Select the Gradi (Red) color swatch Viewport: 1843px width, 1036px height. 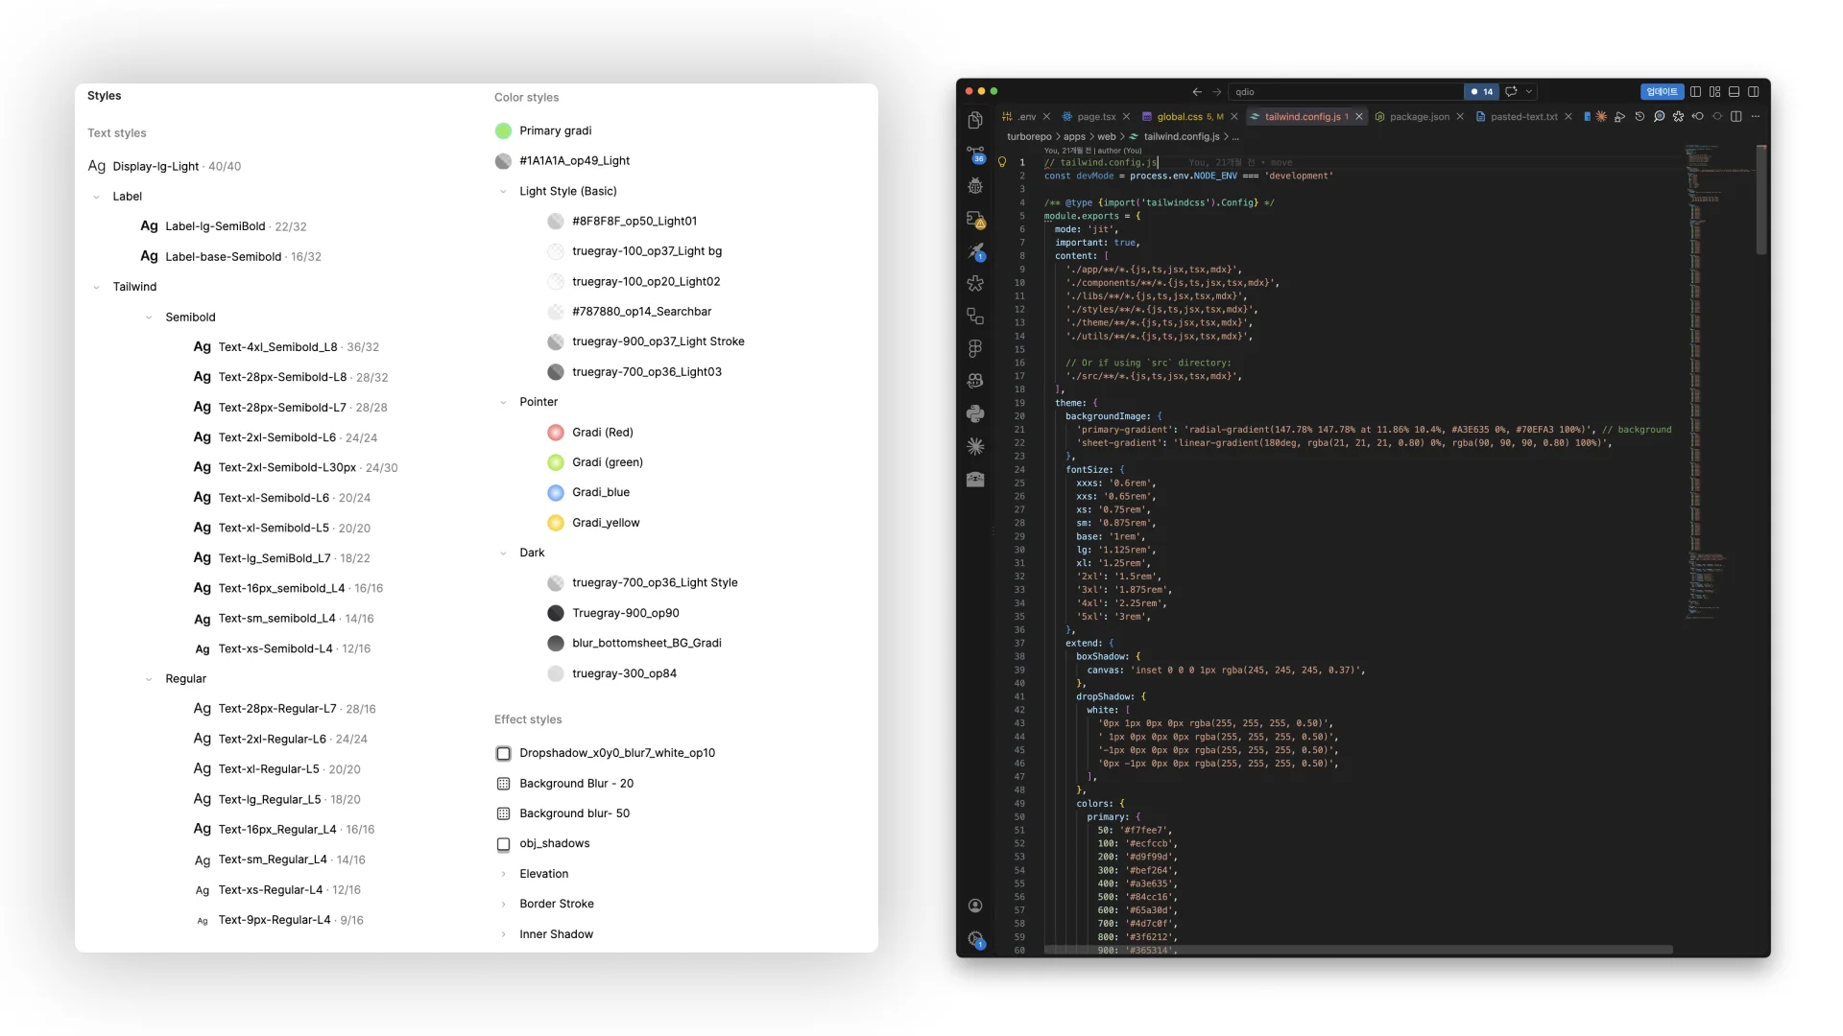tap(556, 433)
